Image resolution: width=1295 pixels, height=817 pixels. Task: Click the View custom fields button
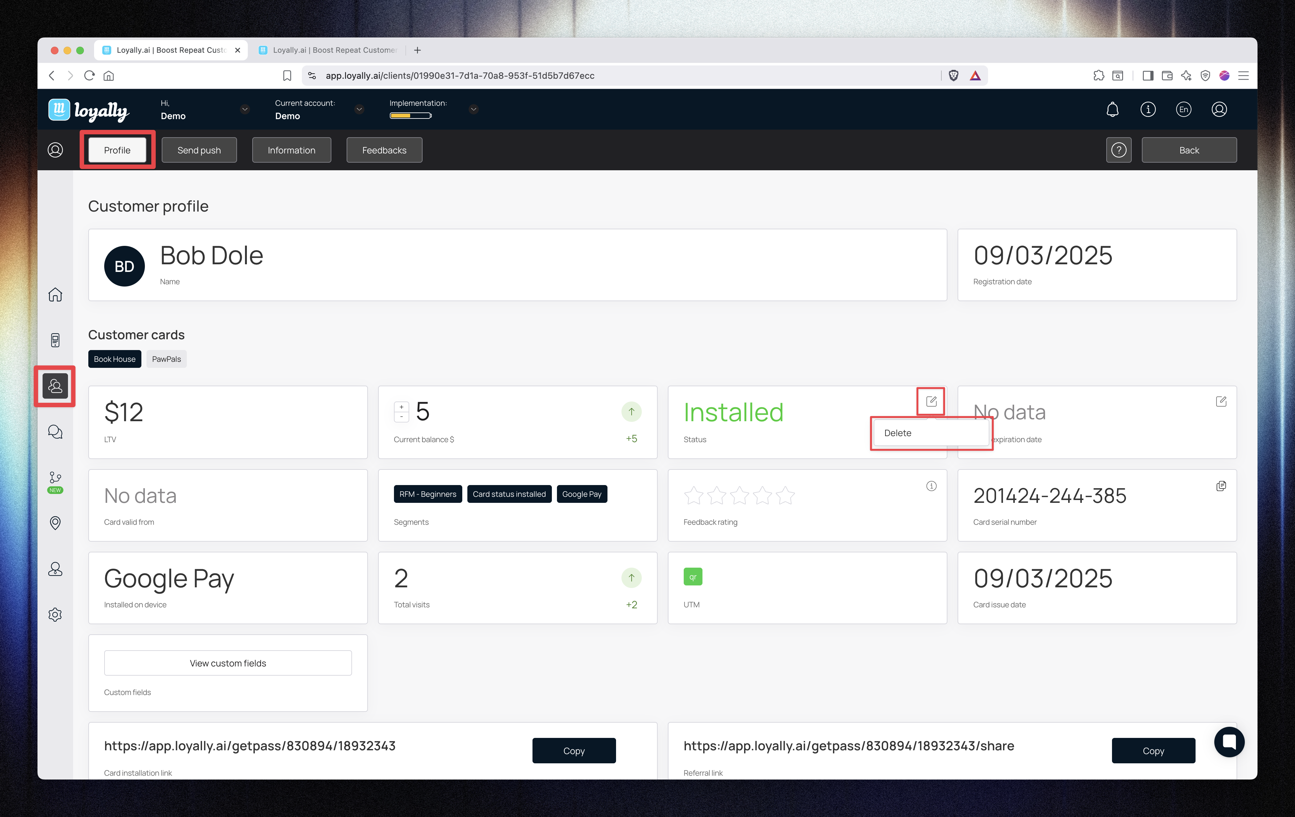point(227,663)
